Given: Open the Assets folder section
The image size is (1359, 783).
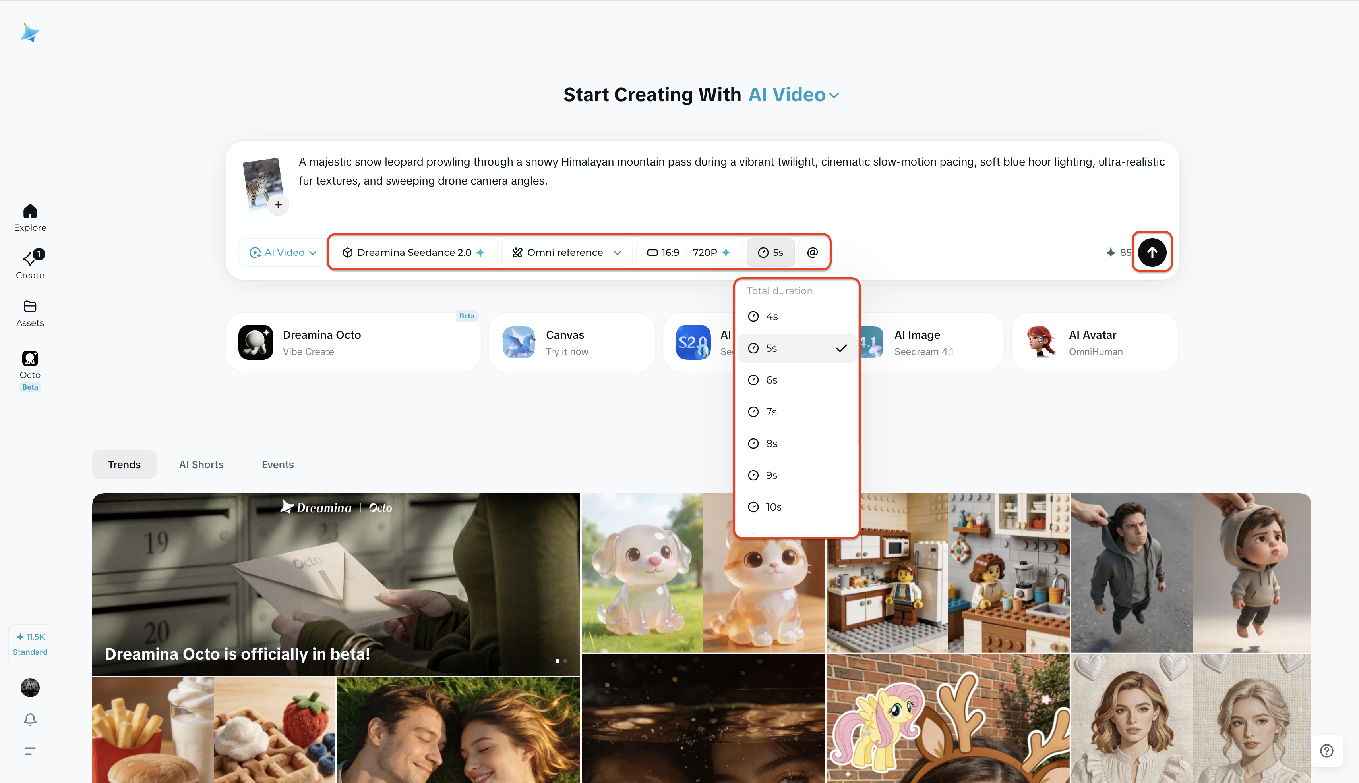Looking at the screenshot, I should click(30, 314).
